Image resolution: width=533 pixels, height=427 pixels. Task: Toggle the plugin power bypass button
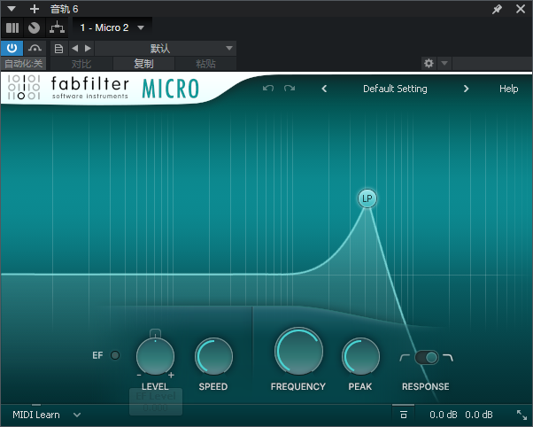pos(12,48)
